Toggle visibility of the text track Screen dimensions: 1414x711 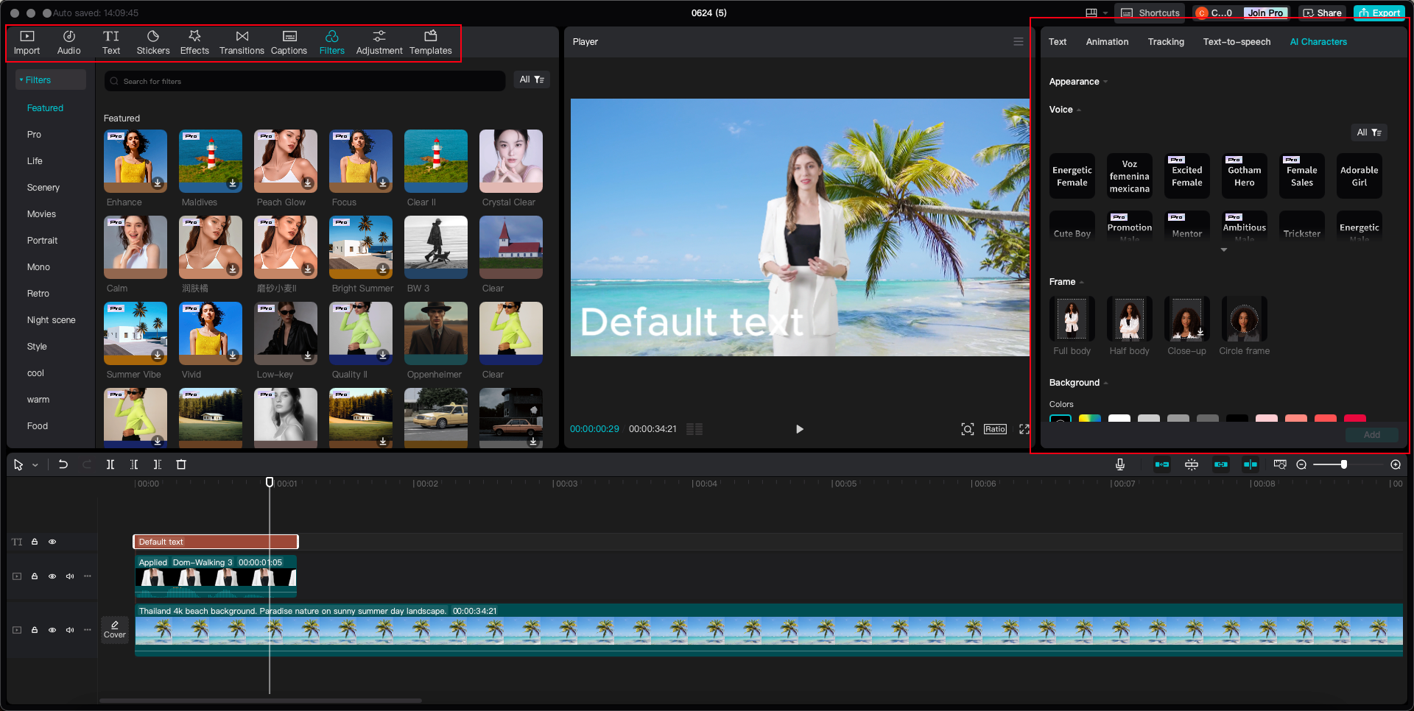52,542
